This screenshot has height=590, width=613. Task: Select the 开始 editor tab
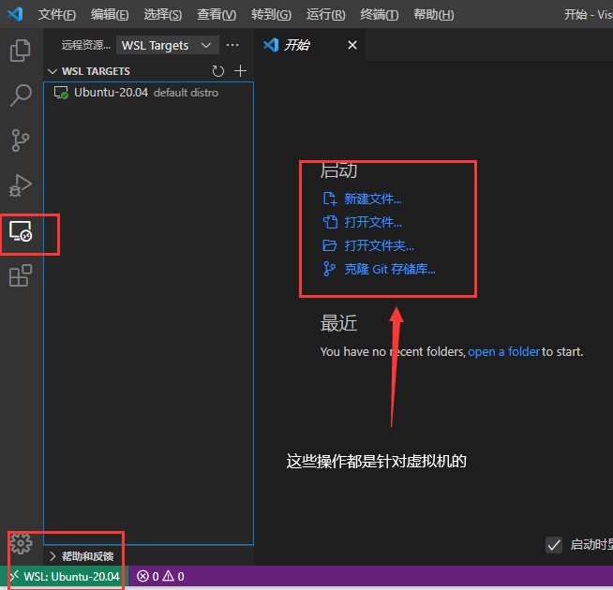click(309, 45)
